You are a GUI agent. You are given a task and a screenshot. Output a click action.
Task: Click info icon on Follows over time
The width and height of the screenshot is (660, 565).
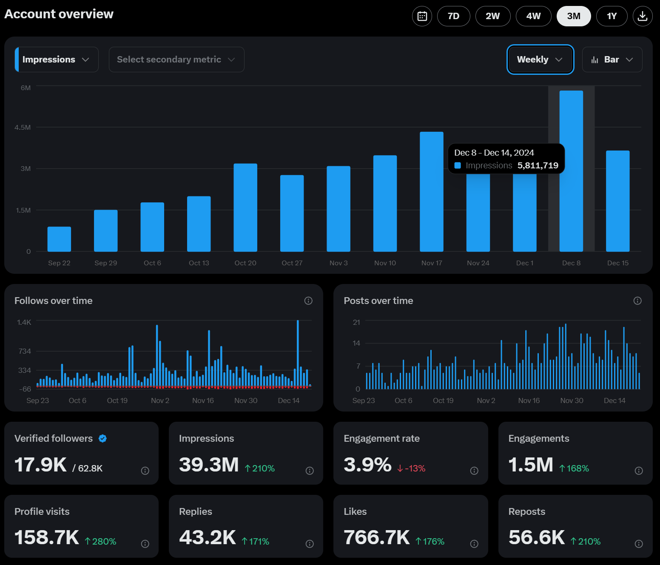308,301
